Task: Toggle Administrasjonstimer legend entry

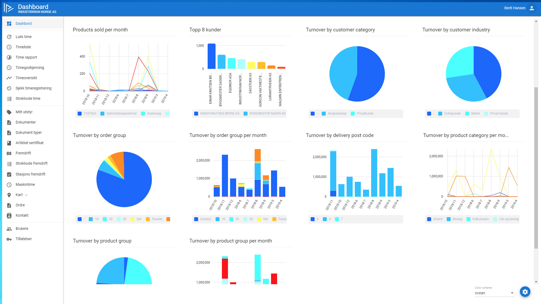Action: (x=119, y=113)
